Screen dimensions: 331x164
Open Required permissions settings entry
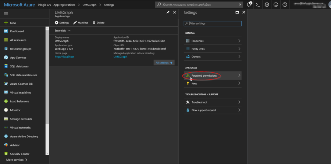point(204,76)
